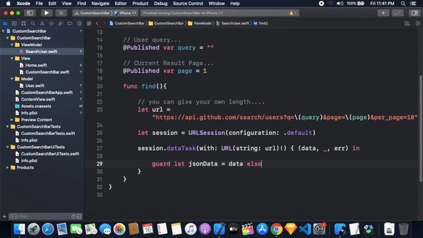This screenshot has width=423, height=238.
Task: Toggle recent files filter clock icon
Action: (73, 216)
